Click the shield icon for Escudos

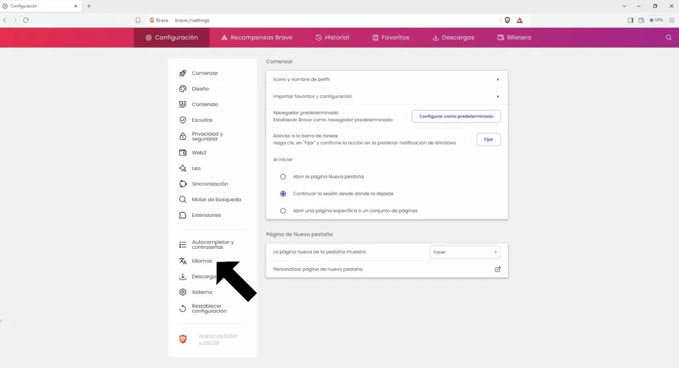[183, 120]
